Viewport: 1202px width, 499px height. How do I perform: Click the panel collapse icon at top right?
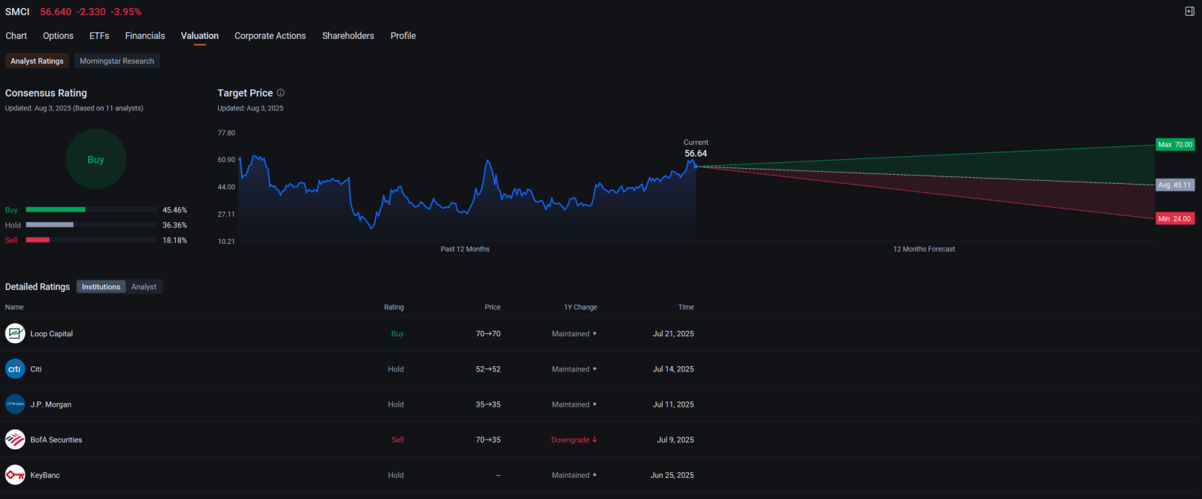click(x=1189, y=11)
